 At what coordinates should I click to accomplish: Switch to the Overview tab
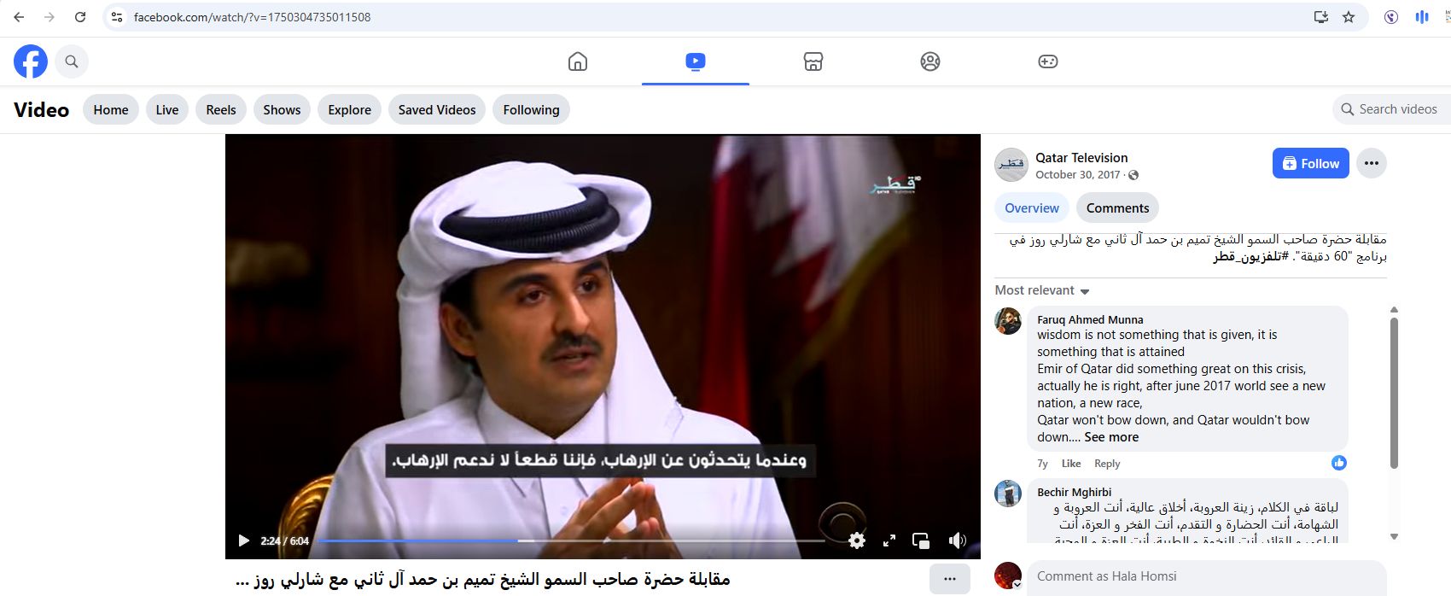click(1032, 207)
